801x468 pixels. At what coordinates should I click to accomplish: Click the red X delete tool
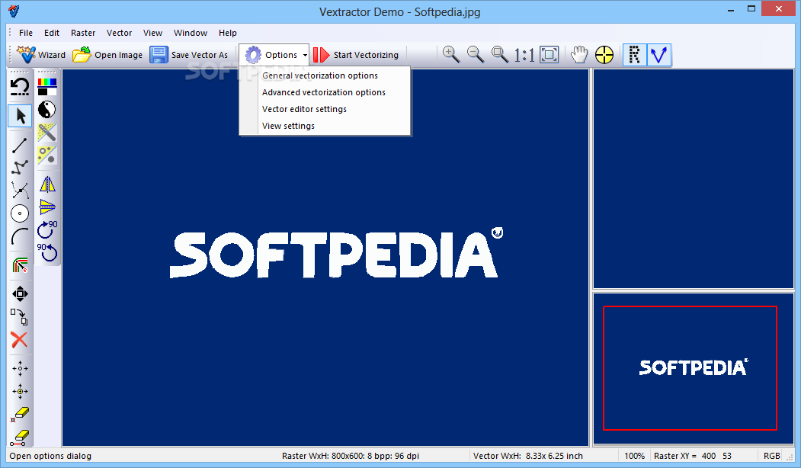click(19, 339)
